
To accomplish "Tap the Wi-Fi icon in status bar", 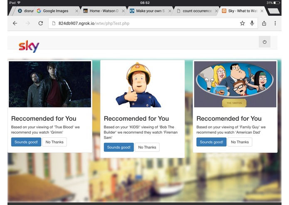I will [19, 2].
